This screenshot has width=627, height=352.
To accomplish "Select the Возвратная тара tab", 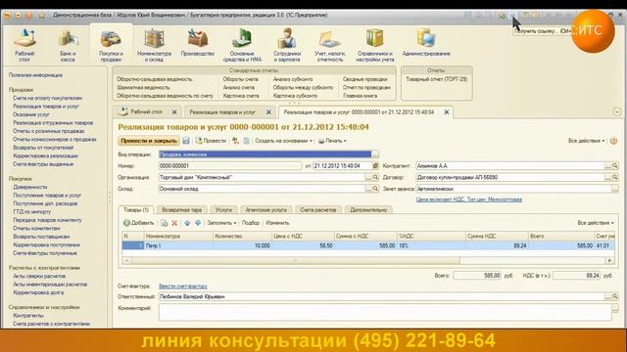I will [x=182, y=209].
